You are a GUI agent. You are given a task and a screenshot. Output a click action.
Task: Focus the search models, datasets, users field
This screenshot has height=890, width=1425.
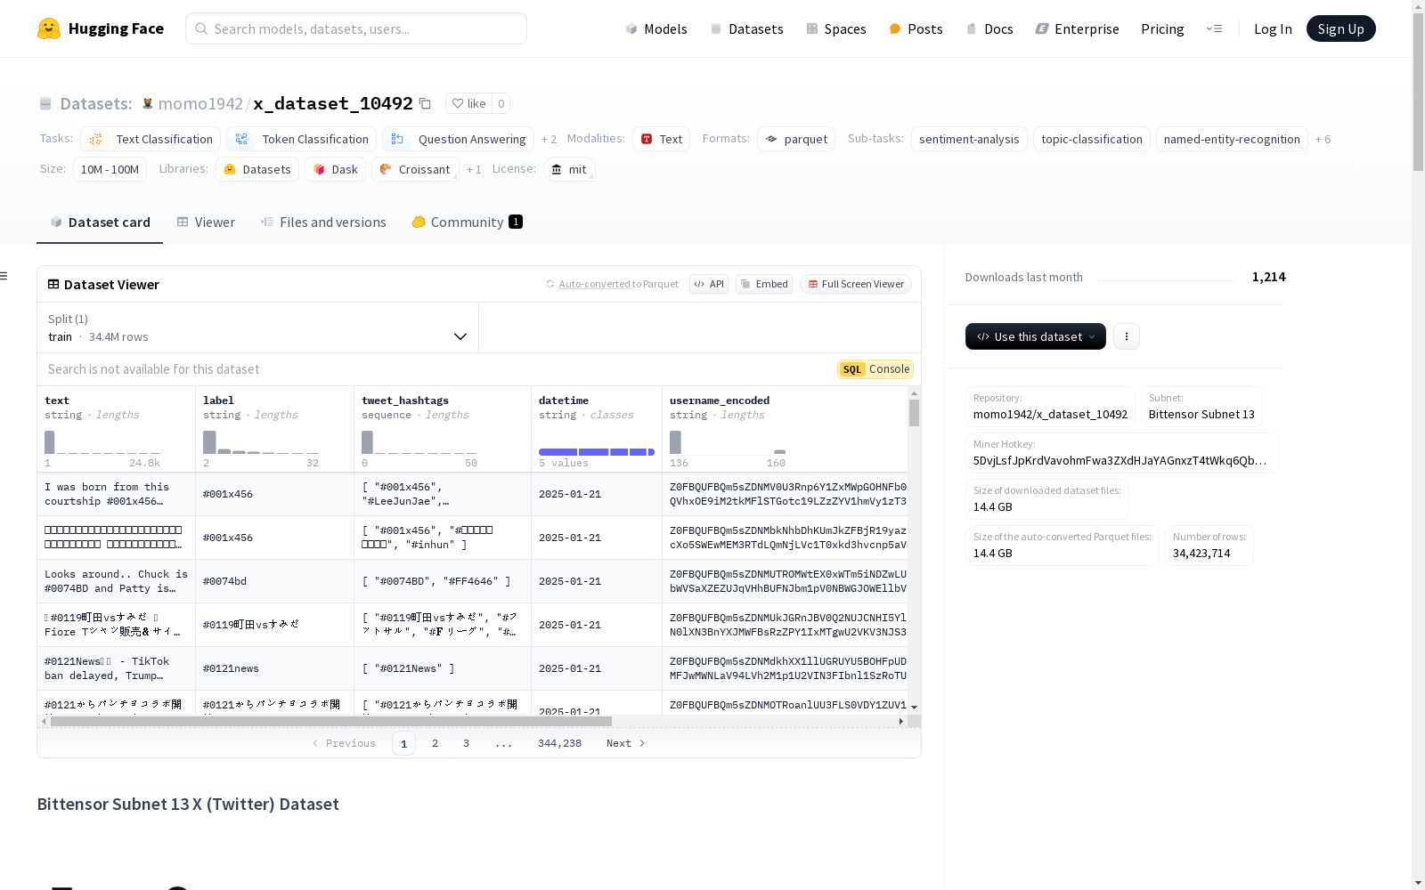[x=356, y=28]
